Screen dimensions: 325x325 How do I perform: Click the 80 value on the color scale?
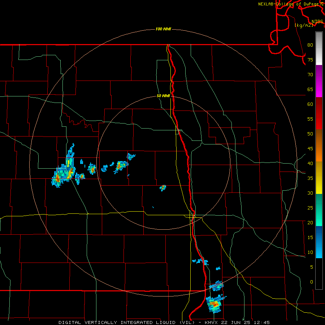coord(310,45)
